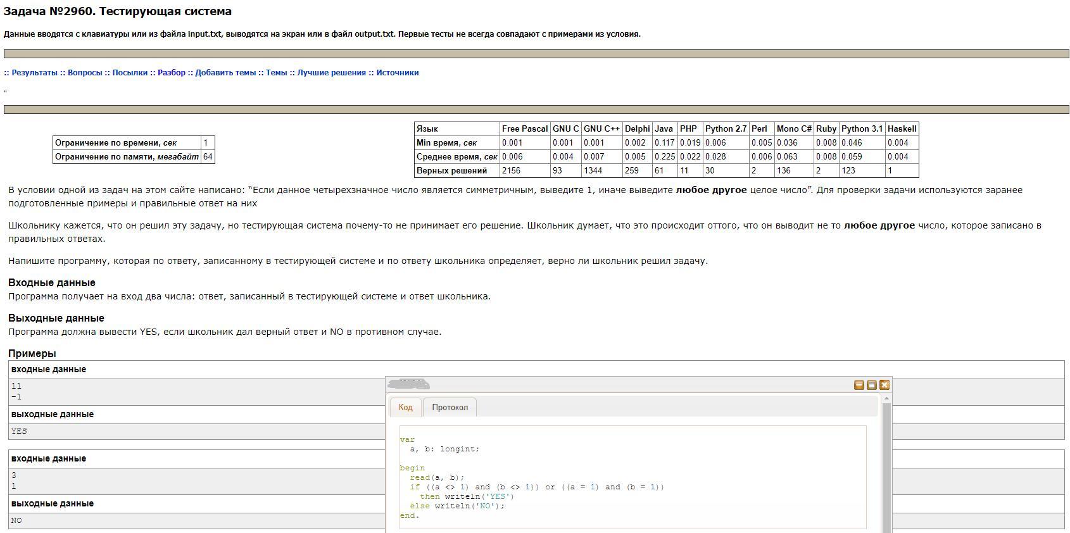Maximize the code popup window
This screenshot has height=533, width=1070.
pyautogui.click(x=872, y=385)
